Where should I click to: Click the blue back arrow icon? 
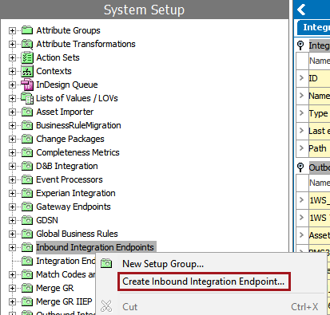point(301,10)
